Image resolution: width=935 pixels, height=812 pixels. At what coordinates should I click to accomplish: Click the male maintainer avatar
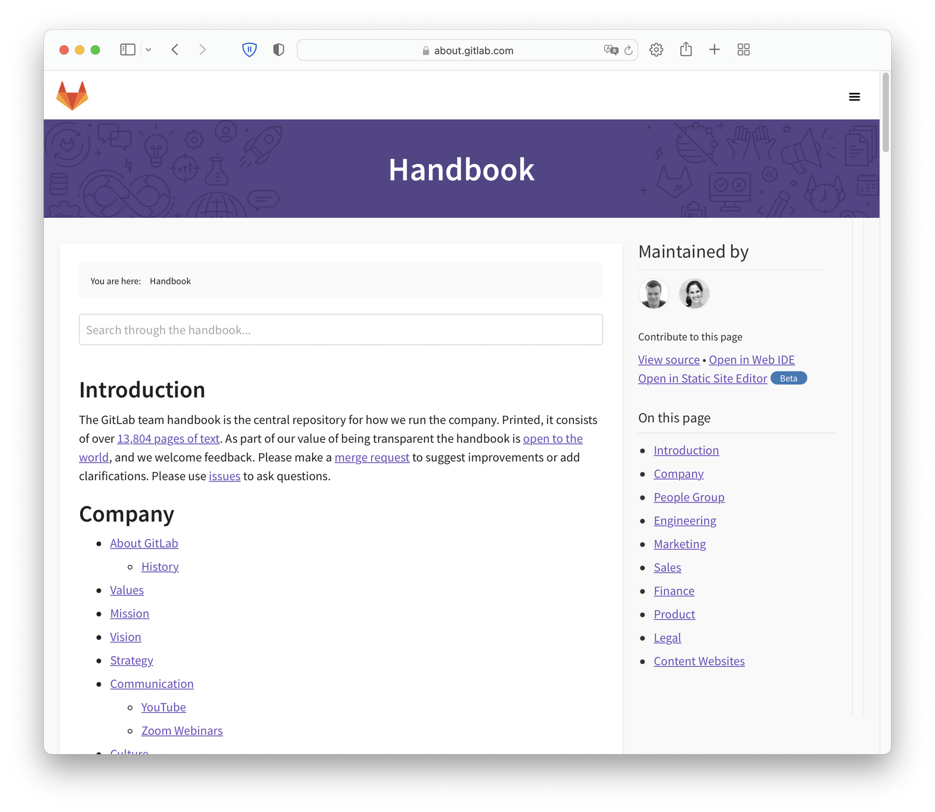[x=654, y=294]
